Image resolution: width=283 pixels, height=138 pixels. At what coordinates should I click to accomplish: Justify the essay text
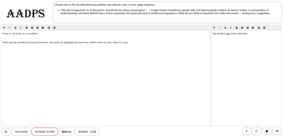pyautogui.click(x=43, y=28)
